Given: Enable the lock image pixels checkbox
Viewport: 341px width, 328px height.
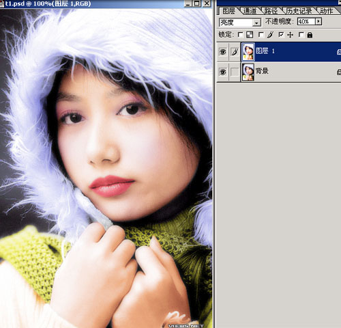Looking at the screenshot, I should tap(261, 35).
